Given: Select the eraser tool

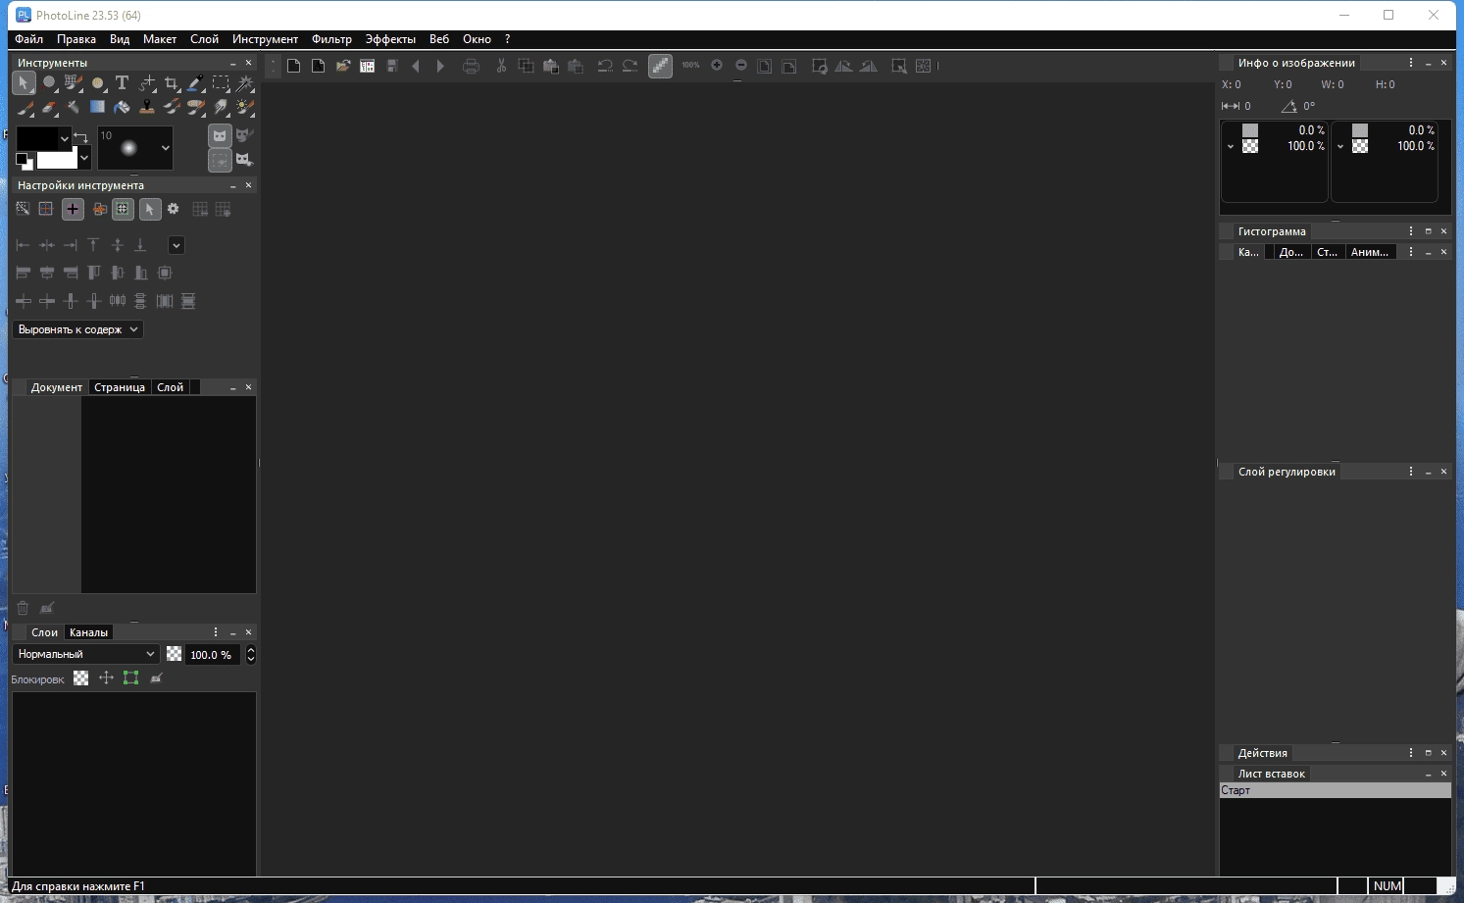Looking at the screenshot, I should (x=49, y=107).
